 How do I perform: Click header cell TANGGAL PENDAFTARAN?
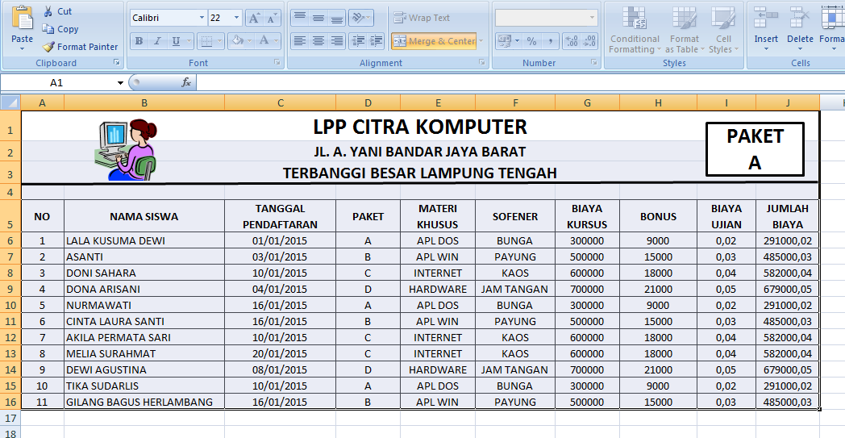(281, 215)
